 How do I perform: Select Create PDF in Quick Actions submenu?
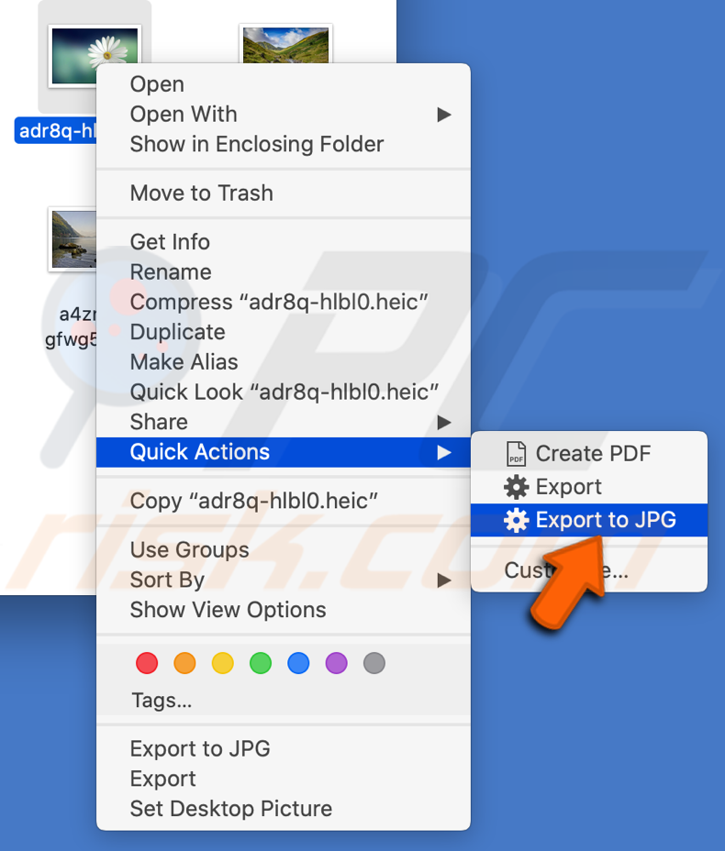coord(589,454)
